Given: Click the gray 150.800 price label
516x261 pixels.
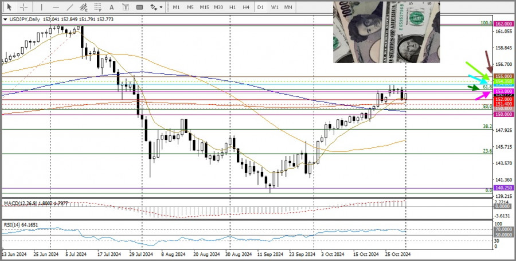Looking at the screenshot, I should [x=503, y=108].
